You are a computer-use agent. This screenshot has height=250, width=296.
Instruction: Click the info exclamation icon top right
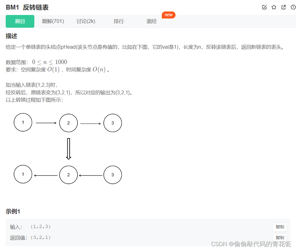pos(293,7)
